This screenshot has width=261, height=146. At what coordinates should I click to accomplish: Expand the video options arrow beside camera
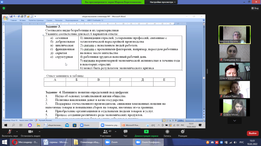tap(40, 131)
